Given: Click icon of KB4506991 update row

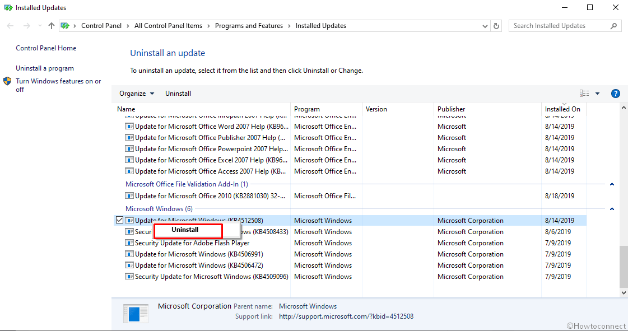Looking at the screenshot, I should point(129,254).
